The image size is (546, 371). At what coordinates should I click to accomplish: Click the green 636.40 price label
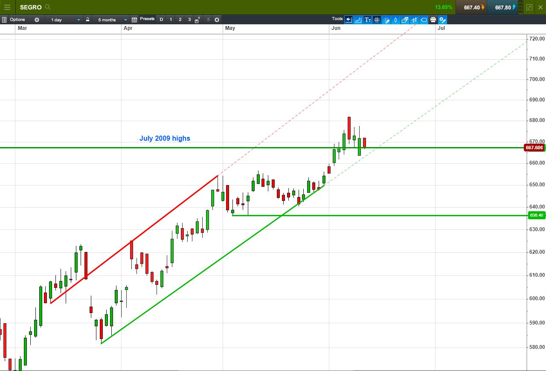(x=536, y=215)
